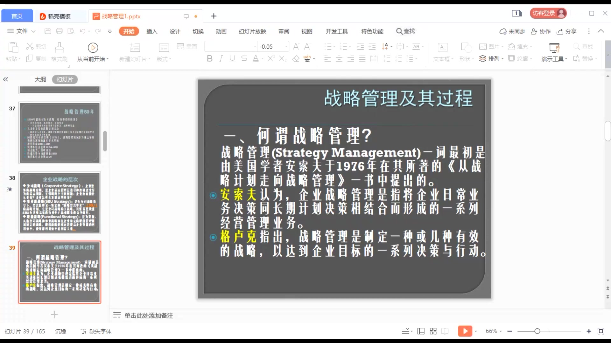Click the Format Painter icon
The width and height of the screenshot is (611, 343).
(59, 48)
